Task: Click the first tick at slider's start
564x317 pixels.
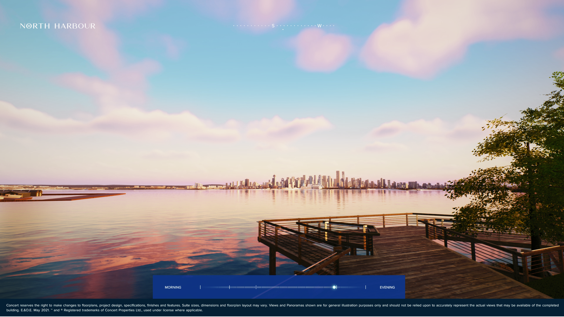Action: coord(200,287)
